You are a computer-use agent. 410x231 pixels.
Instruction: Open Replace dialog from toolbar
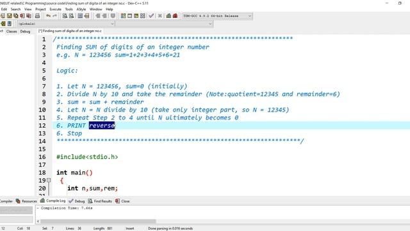pos(71,16)
